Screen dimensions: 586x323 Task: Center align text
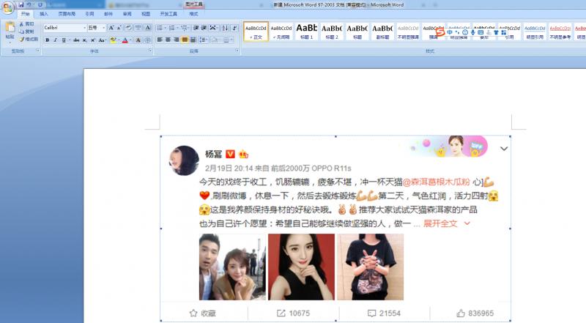(x=168, y=40)
